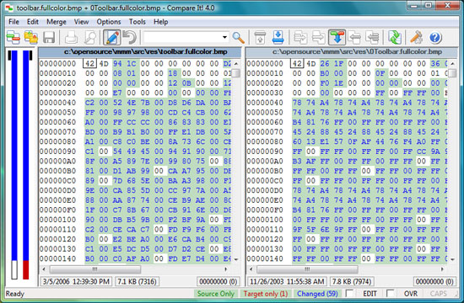
Task: Click right pane vertical scroll up arrow
Action: (452, 63)
